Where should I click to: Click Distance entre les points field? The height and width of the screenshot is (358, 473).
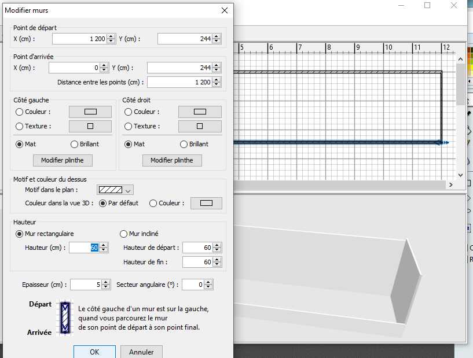click(x=180, y=82)
